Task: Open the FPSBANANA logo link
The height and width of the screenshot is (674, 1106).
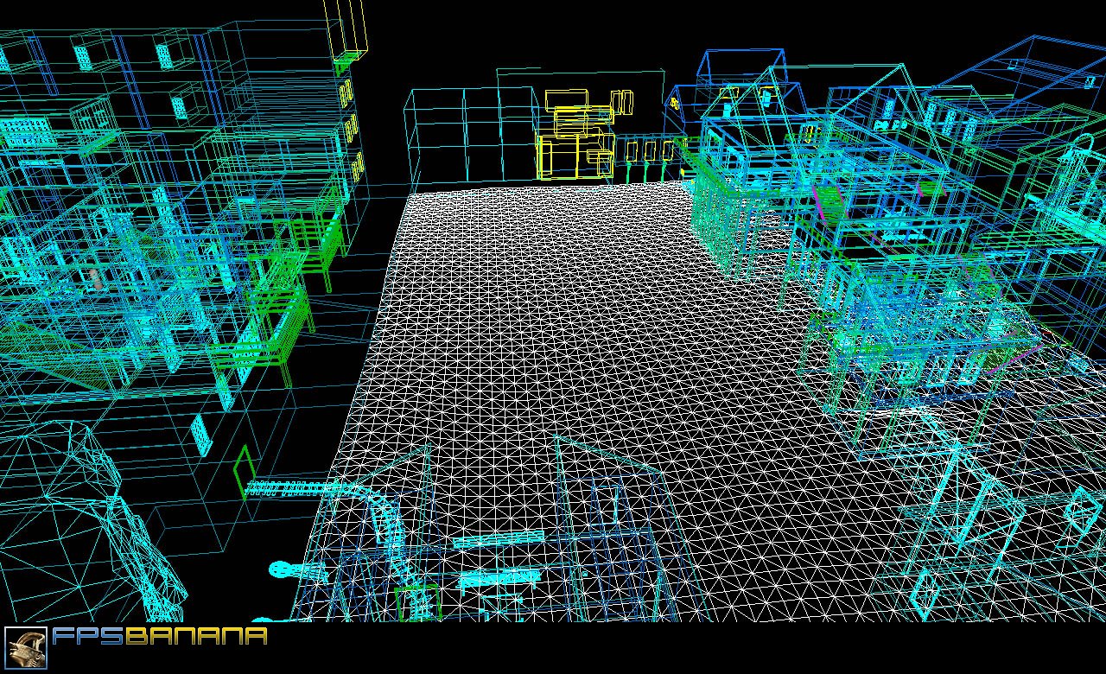Action: (x=160, y=638)
